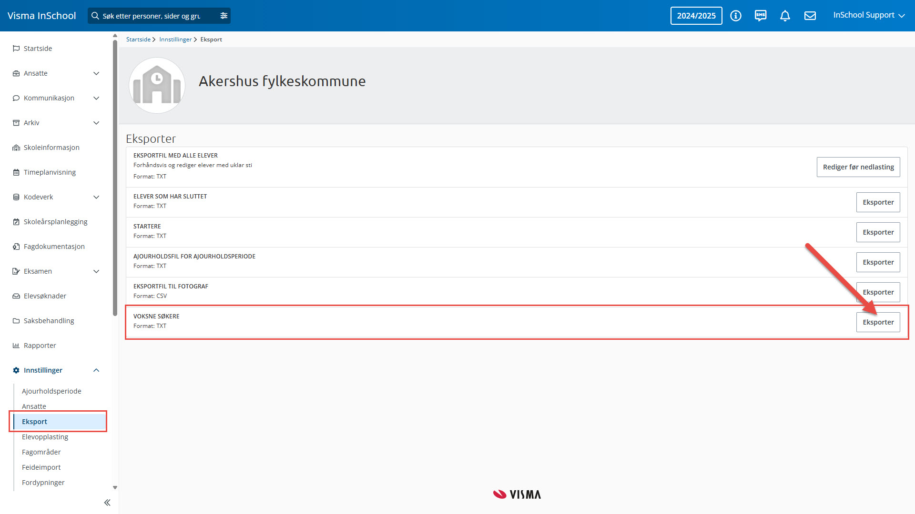Open the mail envelope icon

(x=810, y=16)
